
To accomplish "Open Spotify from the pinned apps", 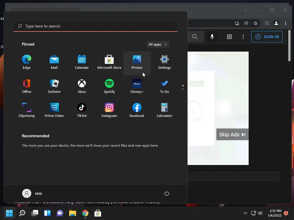I will tap(109, 86).
